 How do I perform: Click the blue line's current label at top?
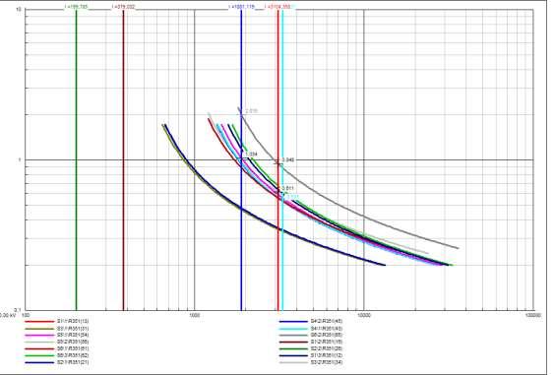(x=242, y=7)
